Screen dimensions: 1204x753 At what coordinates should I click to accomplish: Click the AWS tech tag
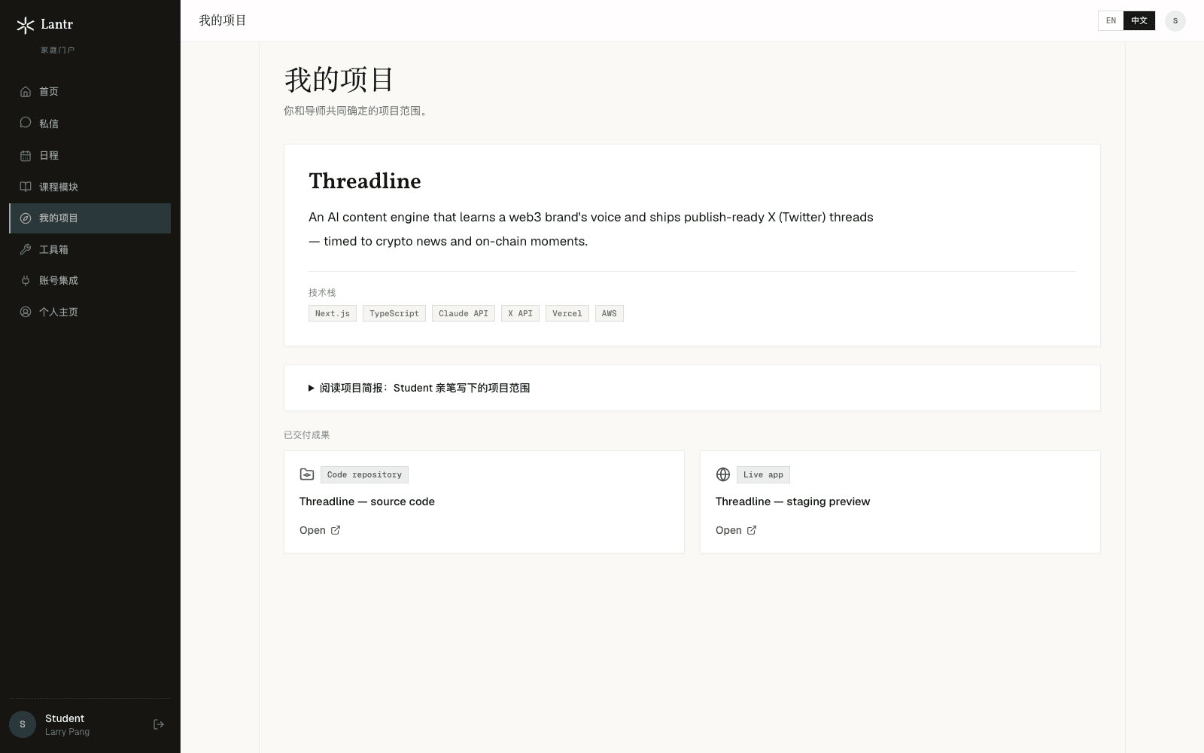point(610,313)
